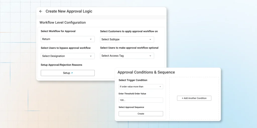This screenshot has width=257, height=128.
Task: Click 'Select Users to bypass approval workflow' label
Action: click(x=66, y=48)
